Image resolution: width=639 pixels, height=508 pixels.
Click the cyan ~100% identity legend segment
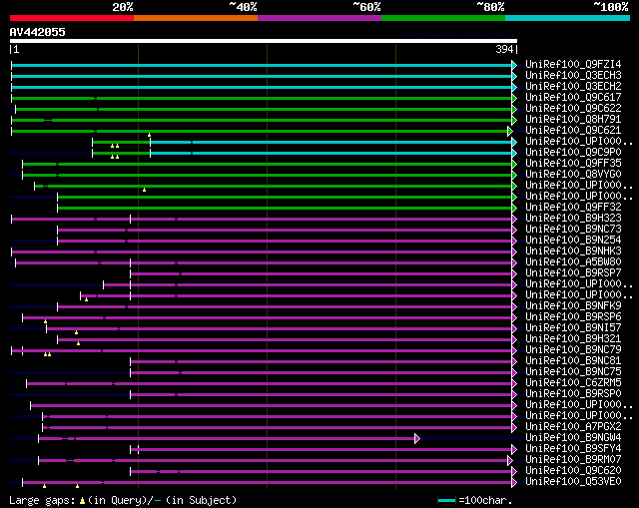568,18
